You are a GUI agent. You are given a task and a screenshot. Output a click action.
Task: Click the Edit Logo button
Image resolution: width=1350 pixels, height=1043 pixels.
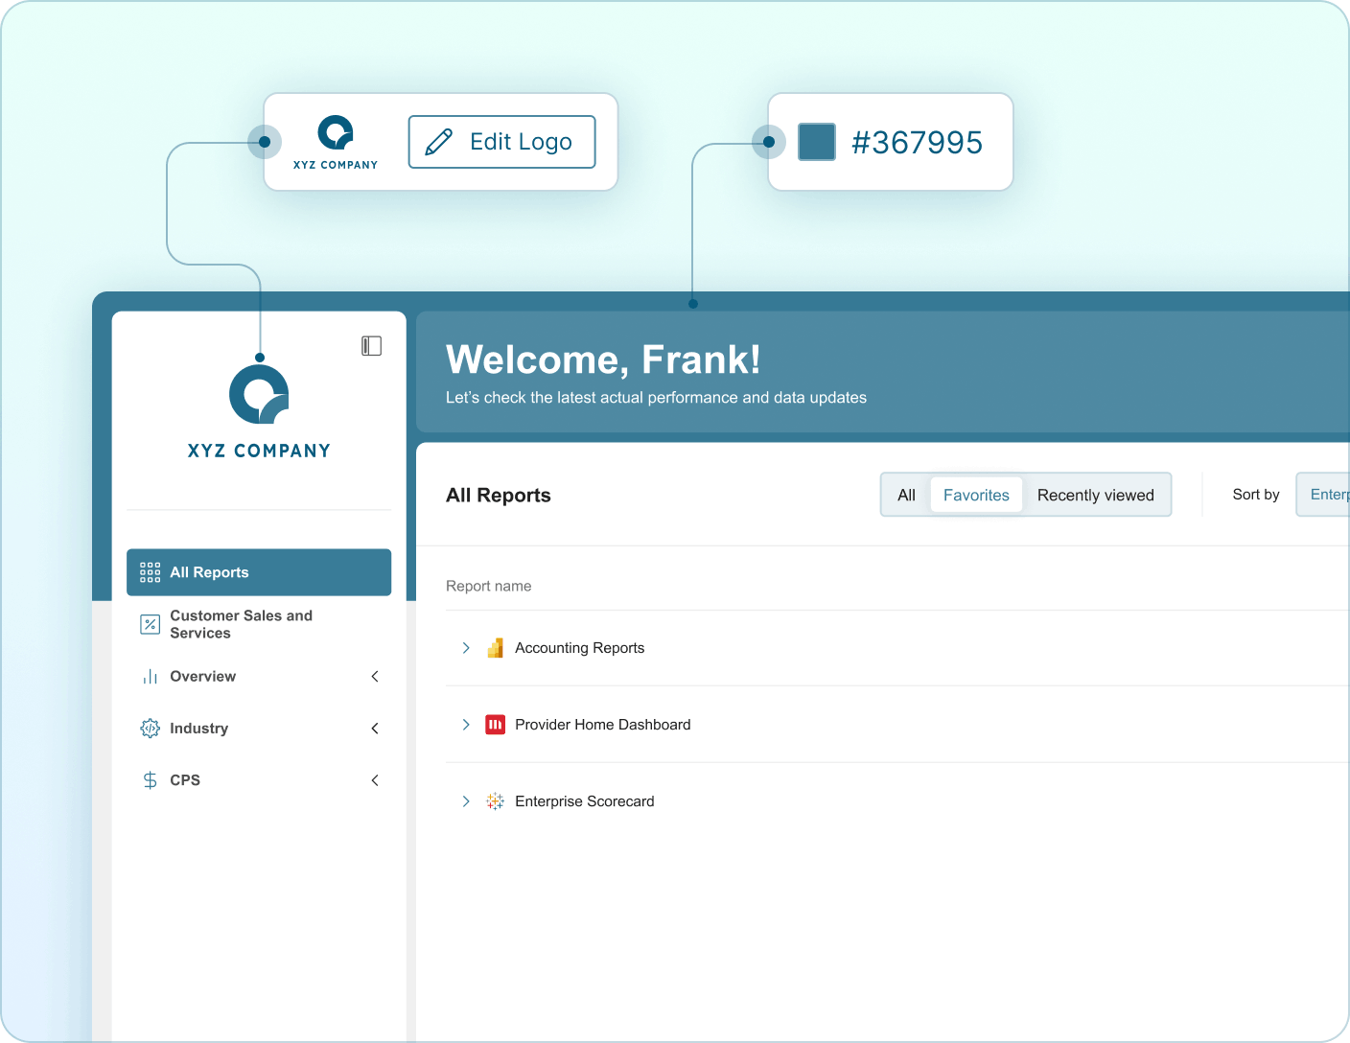click(x=501, y=142)
